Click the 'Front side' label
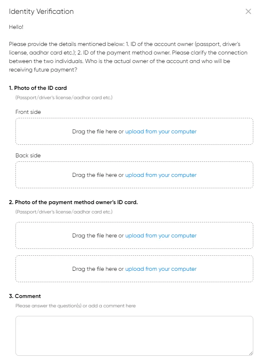Screen dimensions: 261x359 [28, 112]
